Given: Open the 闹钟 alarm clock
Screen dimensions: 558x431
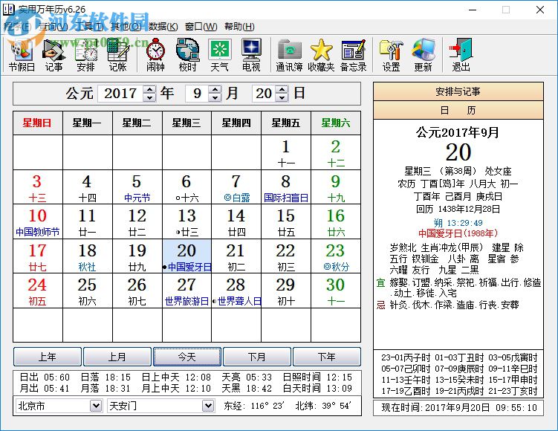Looking at the screenshot, I should pyautogui.click(x=155, y=55).
